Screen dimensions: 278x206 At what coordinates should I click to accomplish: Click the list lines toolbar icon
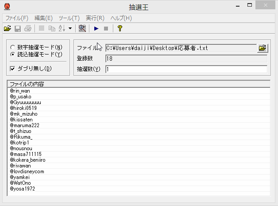(x=42, y=28)
